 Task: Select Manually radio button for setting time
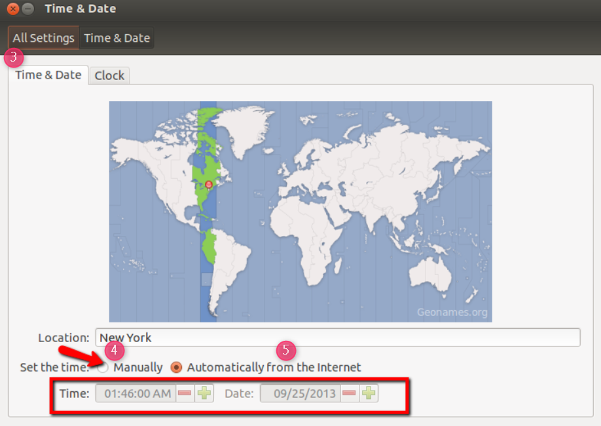(x=103, y=368)
